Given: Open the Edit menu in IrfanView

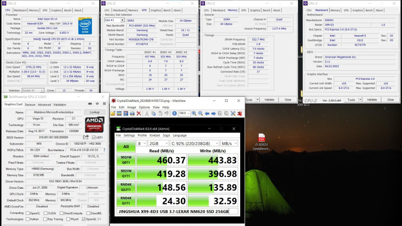Looking at the screenshot, I should pyautogui.click(x=122, y=107).
